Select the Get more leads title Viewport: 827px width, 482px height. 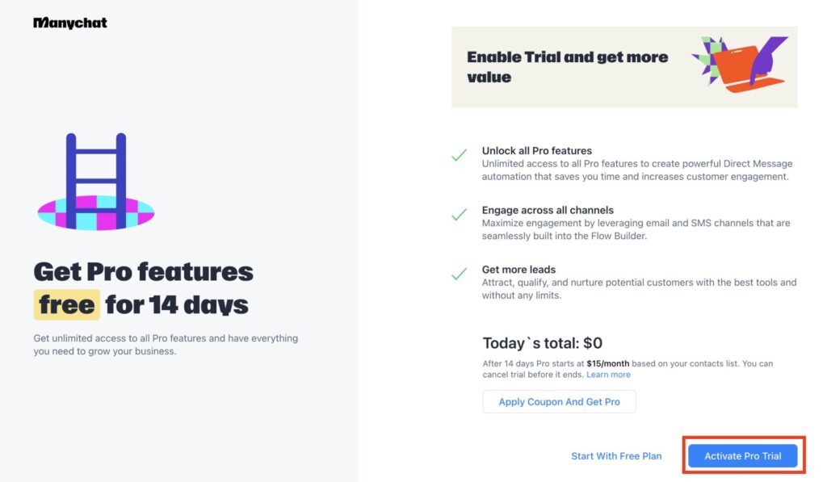[x=518, y=270]
